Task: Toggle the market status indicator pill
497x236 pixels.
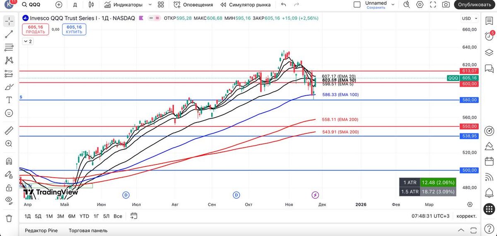Action: (x=155, y=18)
